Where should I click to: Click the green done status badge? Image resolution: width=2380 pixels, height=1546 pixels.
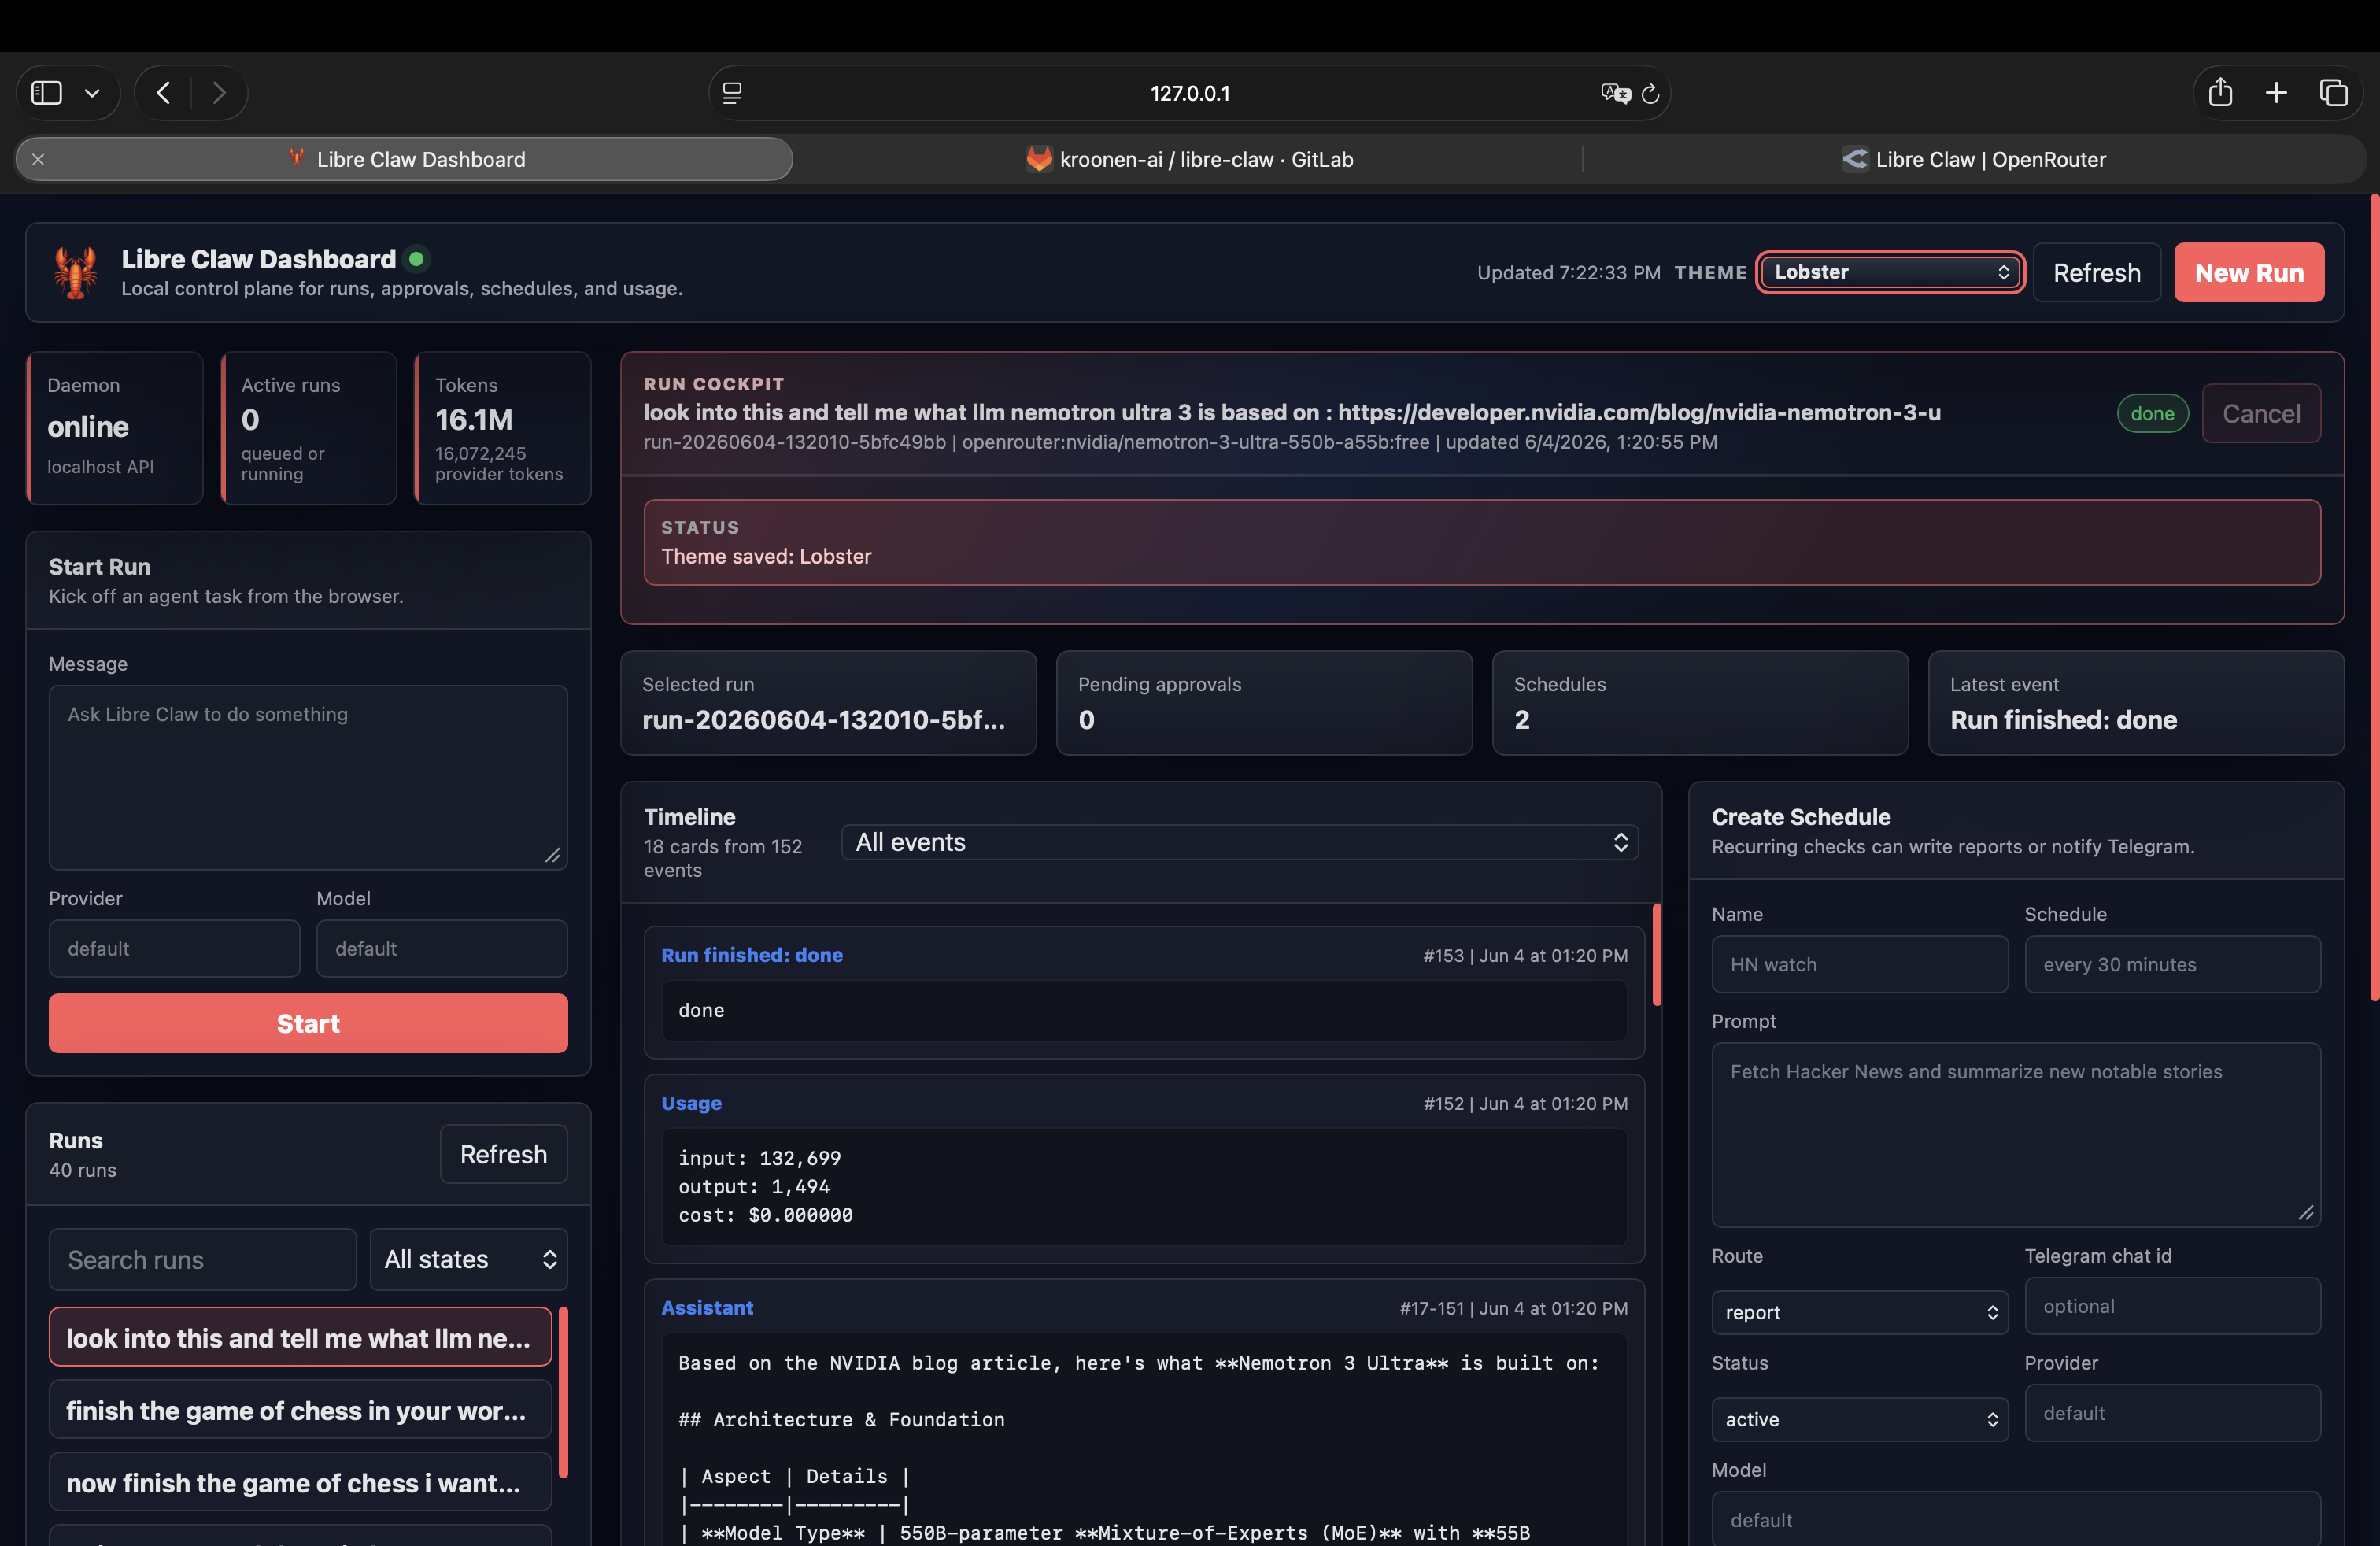click(2152, 413)
